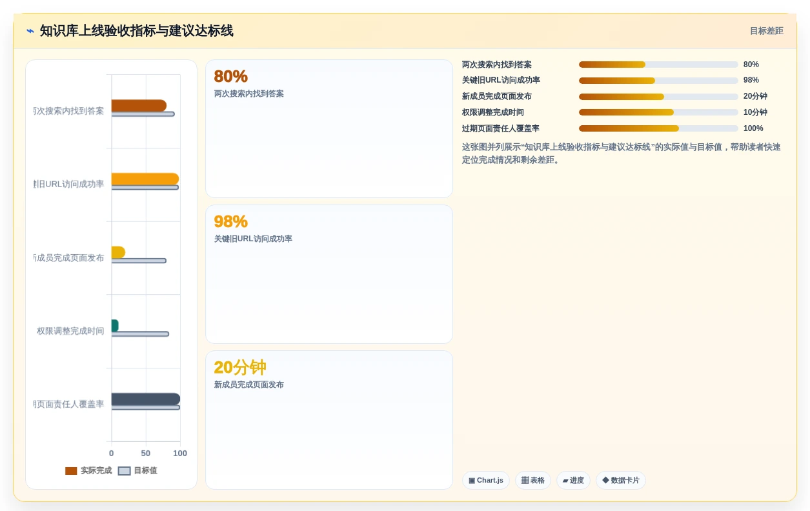Open the 98% data card
The image size is (810, 511).
pos(329,274)
